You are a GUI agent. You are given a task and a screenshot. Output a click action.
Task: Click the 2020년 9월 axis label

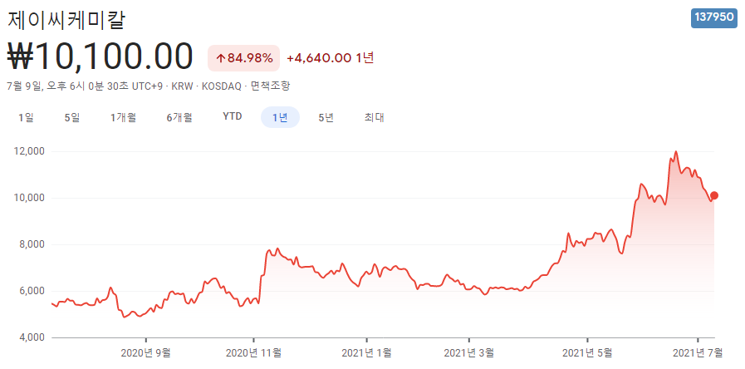click(x=146, y=353)
